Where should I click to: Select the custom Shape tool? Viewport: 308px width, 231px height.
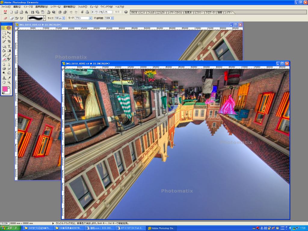(x=4, y=47)
